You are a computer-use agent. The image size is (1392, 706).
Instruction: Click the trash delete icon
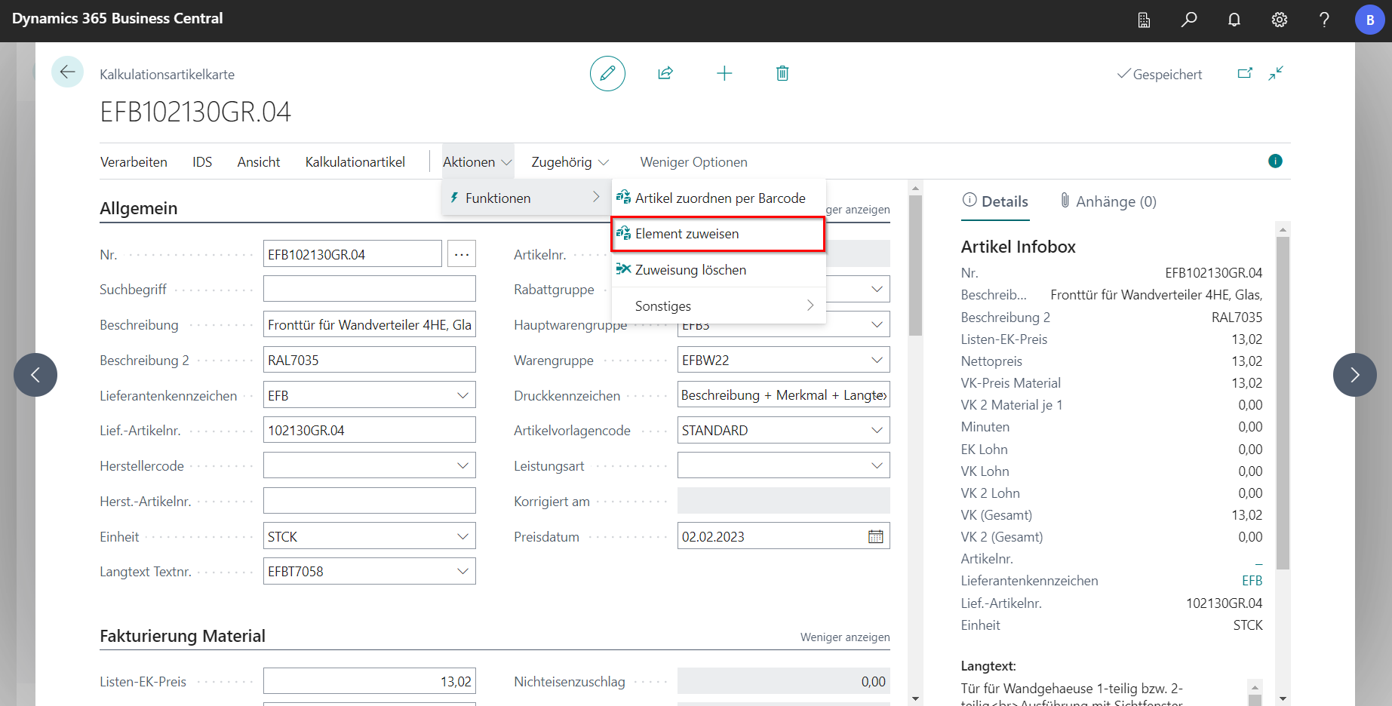tap(782, 73)
